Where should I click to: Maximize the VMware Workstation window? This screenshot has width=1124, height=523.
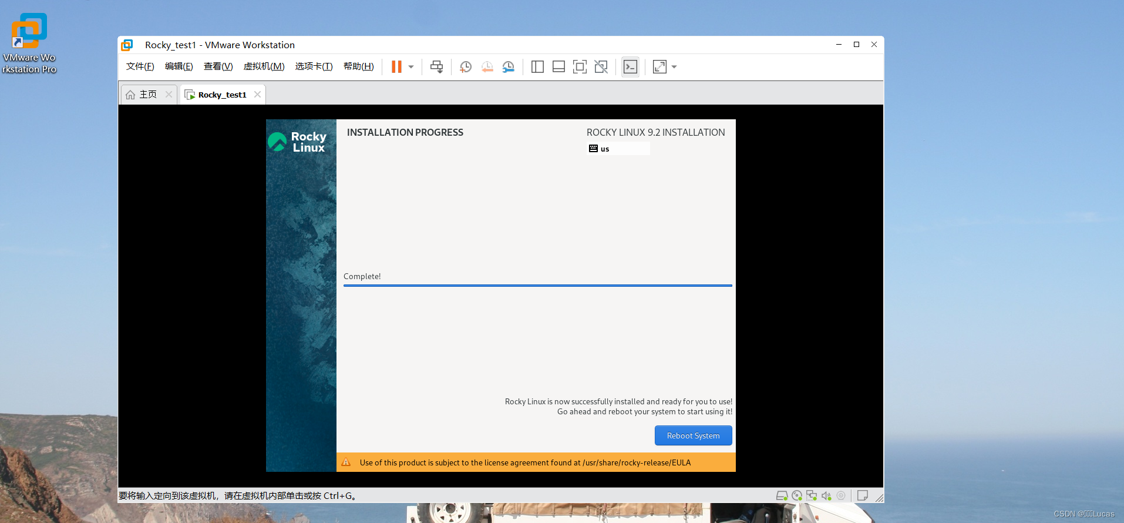(856, 45)
